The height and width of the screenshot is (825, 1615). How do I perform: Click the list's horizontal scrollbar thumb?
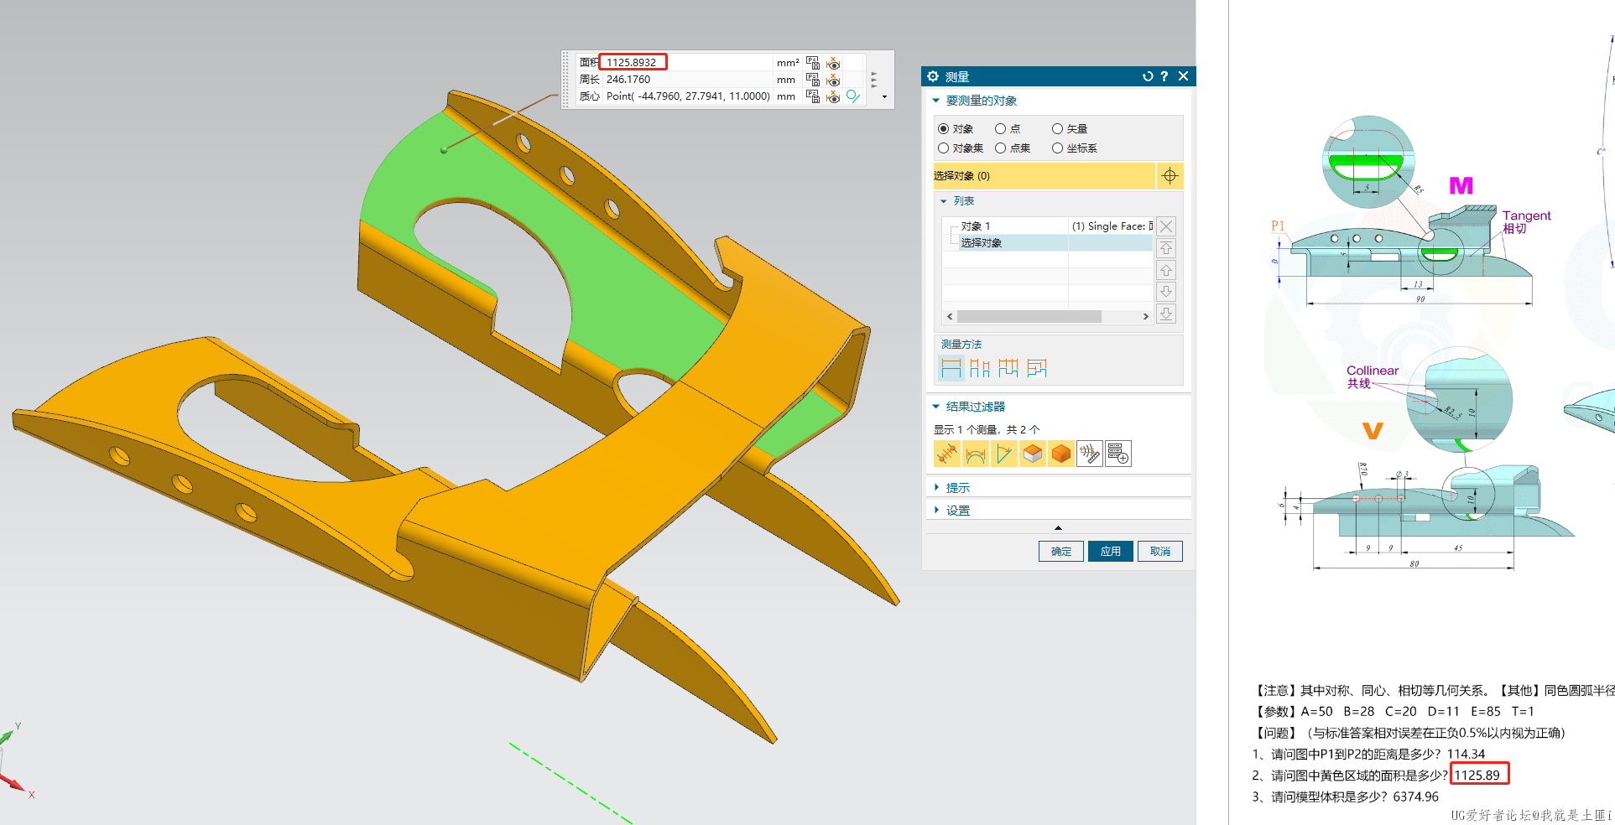pyautogui.click(x=1029, y=317)
